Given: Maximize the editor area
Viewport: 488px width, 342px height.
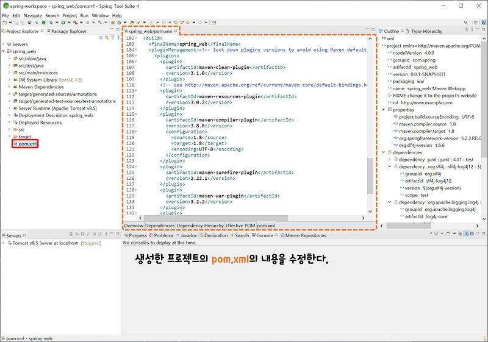Looking at the screenshot, I should (373, 29).
